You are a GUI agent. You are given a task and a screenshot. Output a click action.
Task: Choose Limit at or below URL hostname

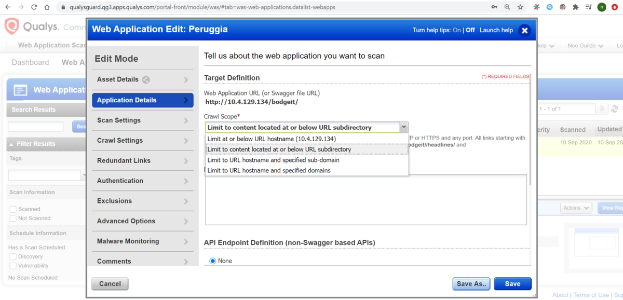(x=307, y=139)
